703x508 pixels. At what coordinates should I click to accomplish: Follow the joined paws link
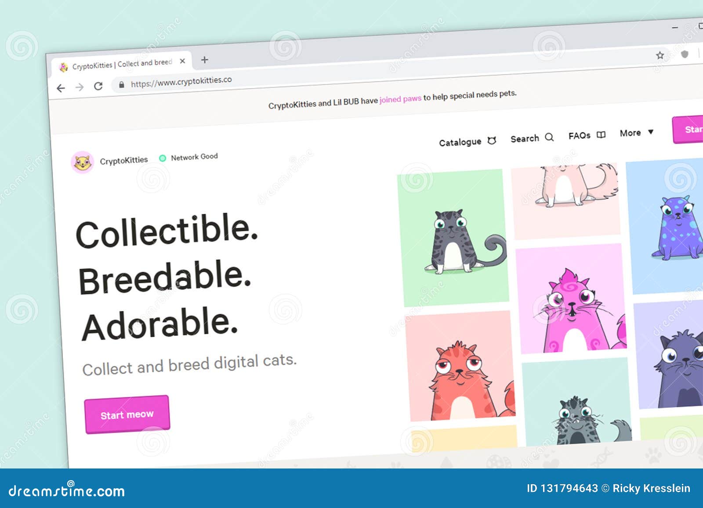coord(400,99)
